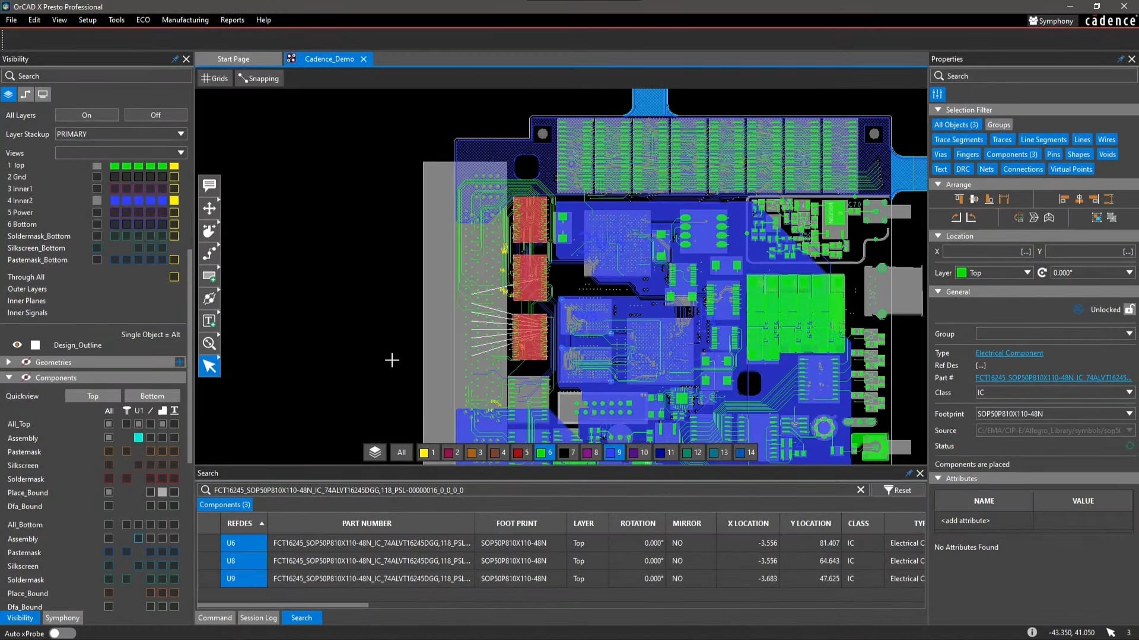
Task: Open the comment tool in canvas toolbar
Action: [209, 185]
